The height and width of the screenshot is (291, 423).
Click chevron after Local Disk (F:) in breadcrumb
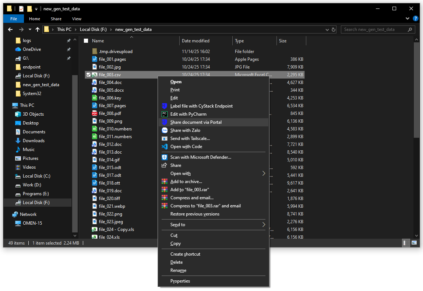(x=111, y=29)
